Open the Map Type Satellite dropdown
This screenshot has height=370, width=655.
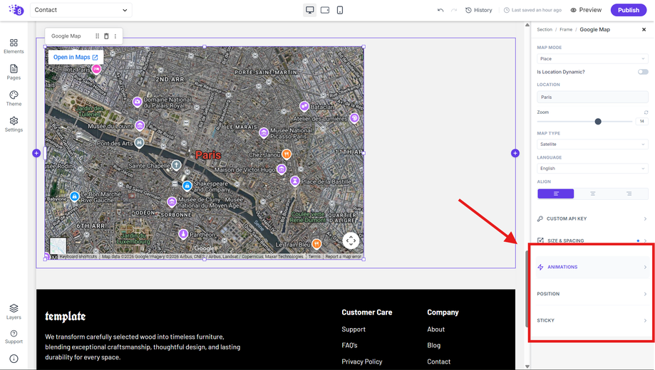pyautogui.click(x=592, y=144)
